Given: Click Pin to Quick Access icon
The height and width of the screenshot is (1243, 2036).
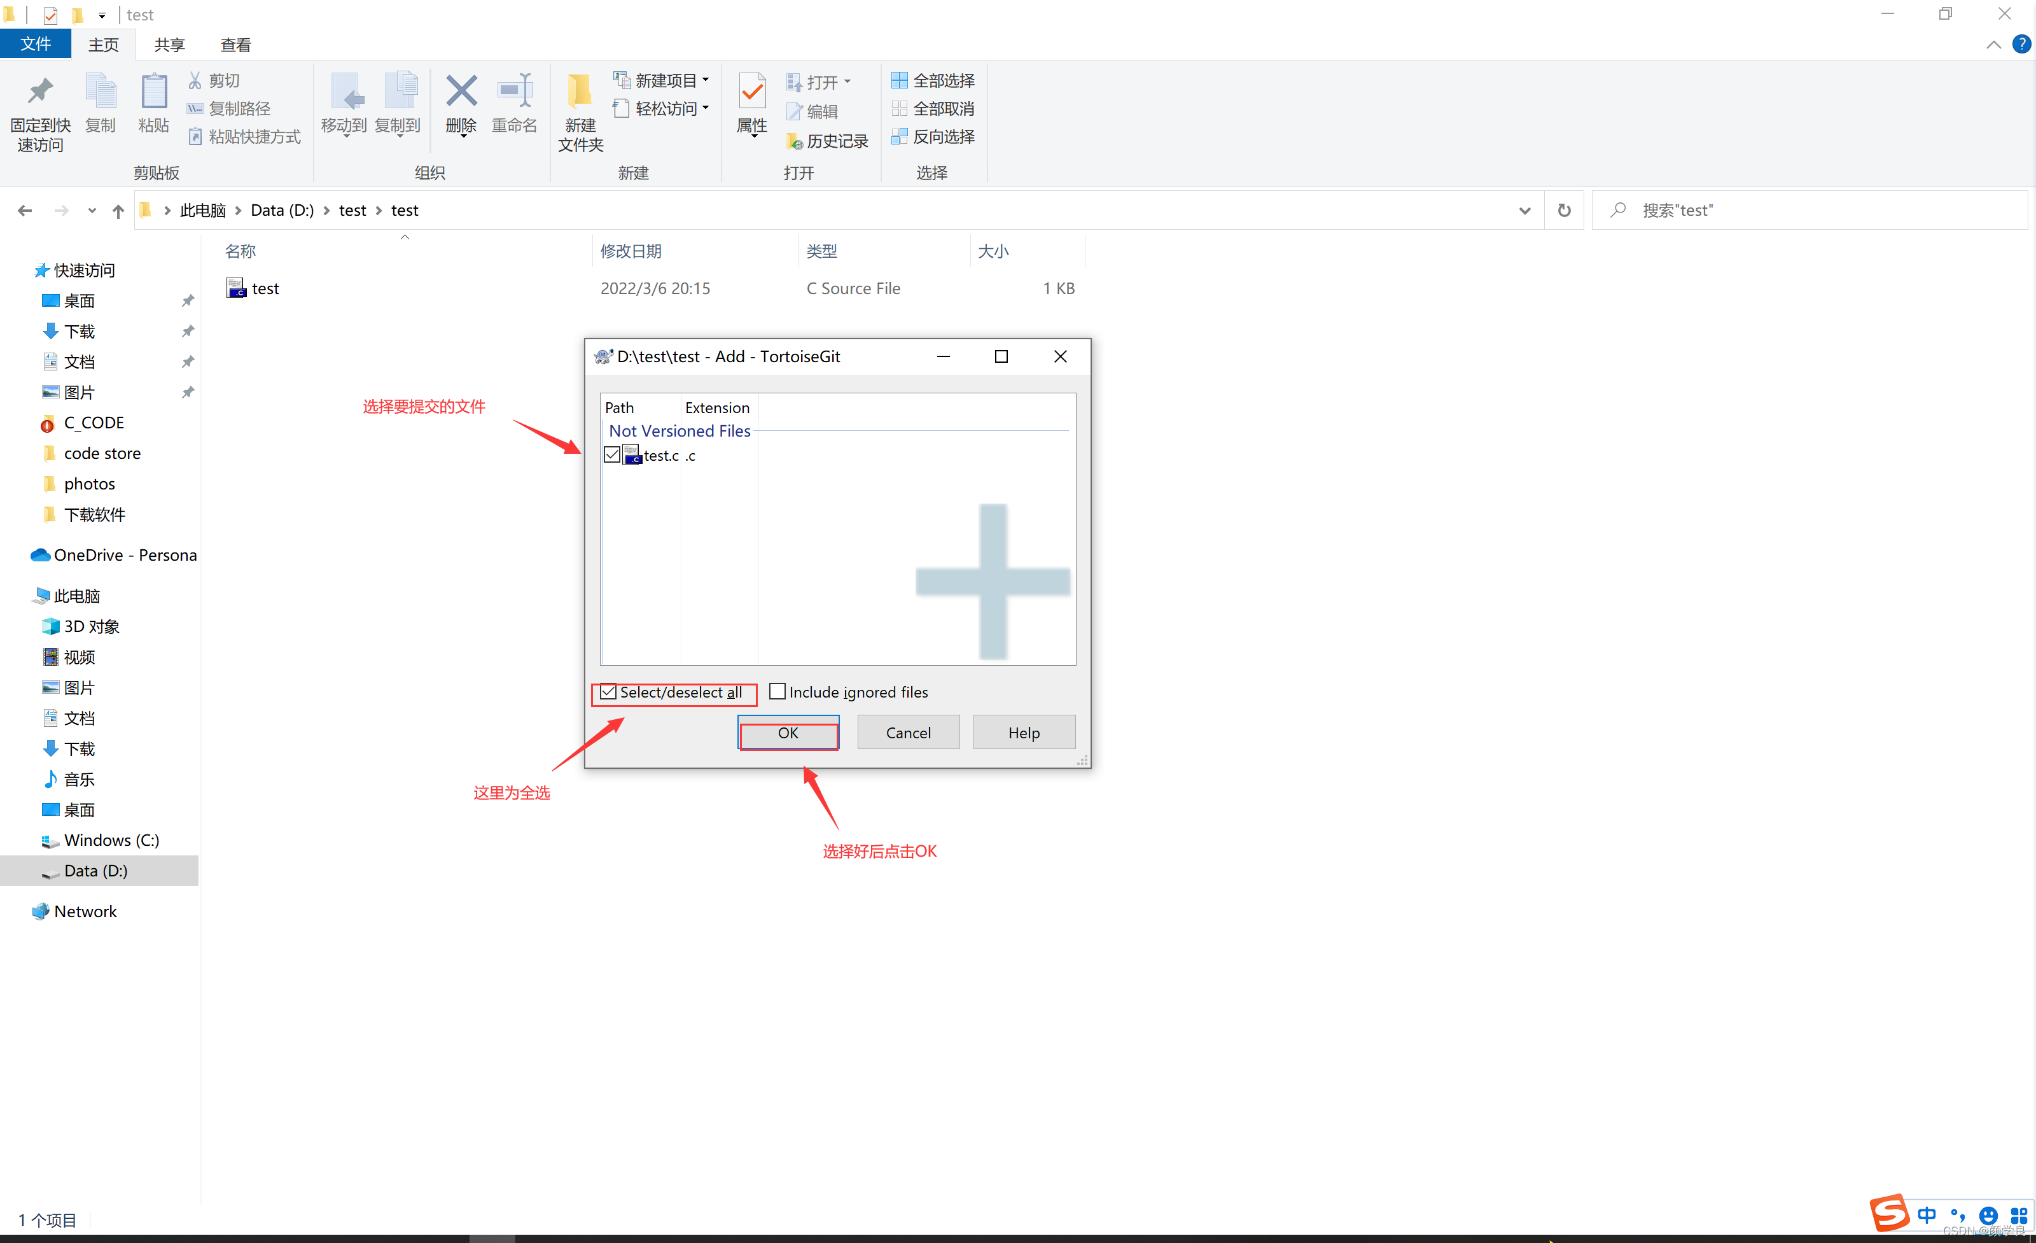Looking at the screenshot, I should pos(39,92).
